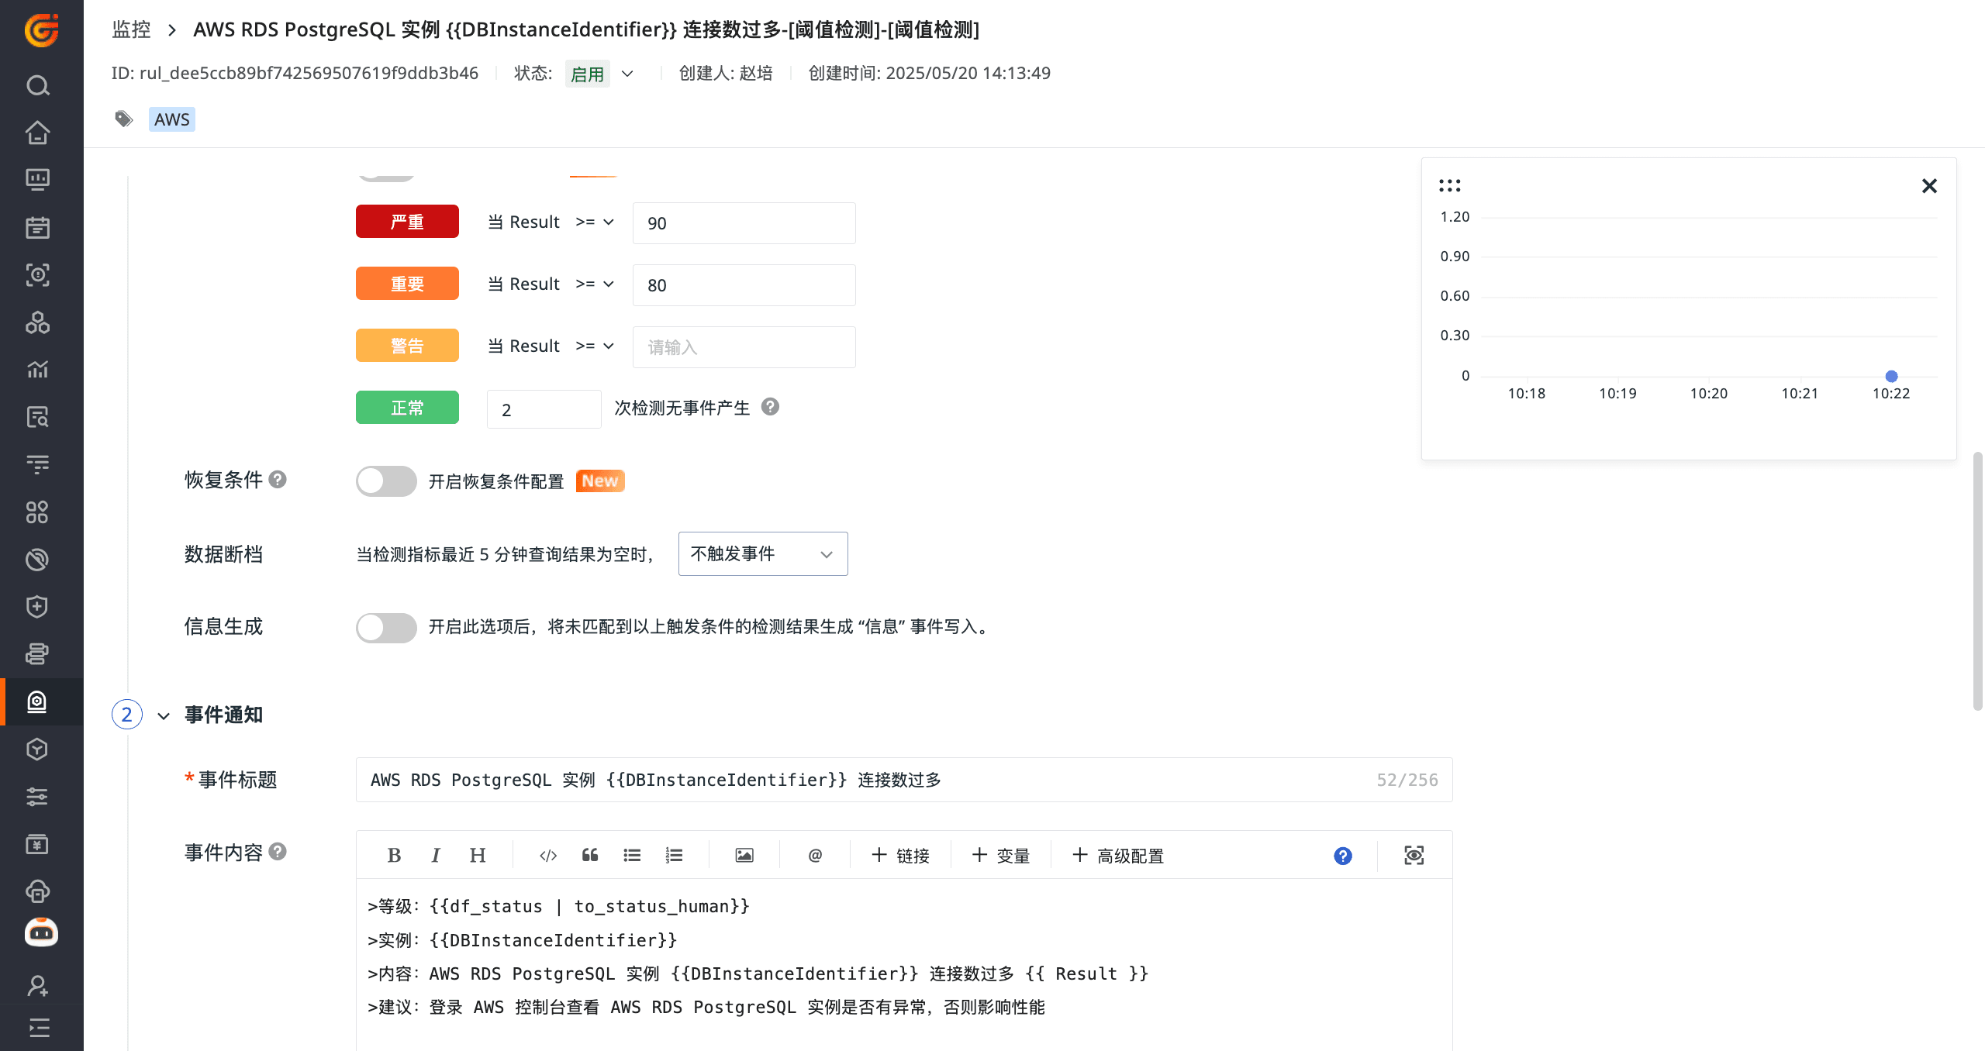Open the 不触发事件 dropdown

pyautogui.click(x=763, y=554)
